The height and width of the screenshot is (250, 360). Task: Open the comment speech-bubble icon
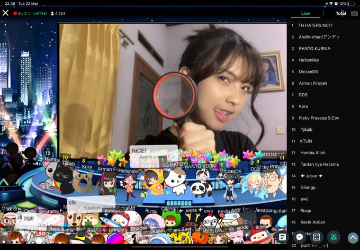point(300,237)
